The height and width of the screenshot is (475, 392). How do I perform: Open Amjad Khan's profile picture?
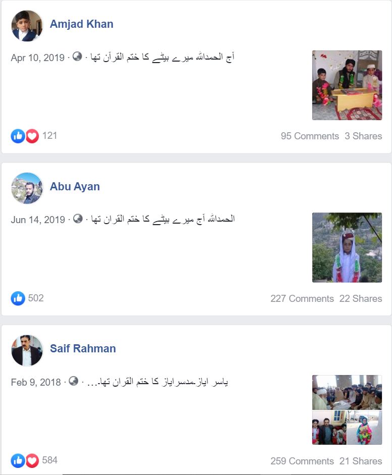click(27, 26)
